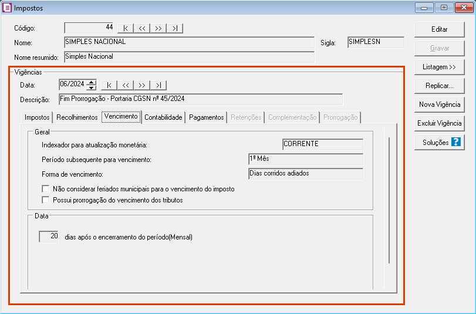Click the Código field showing 44
476x314 pixels.
tap(89, 28)
